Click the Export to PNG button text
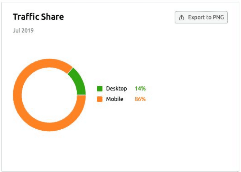241x172 pixels. (x=206, y=17)
